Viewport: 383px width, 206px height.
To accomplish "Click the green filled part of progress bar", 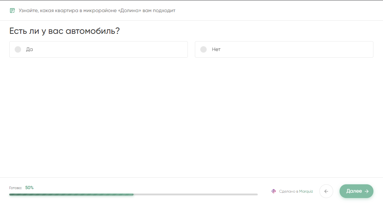I will pos(71,195).
